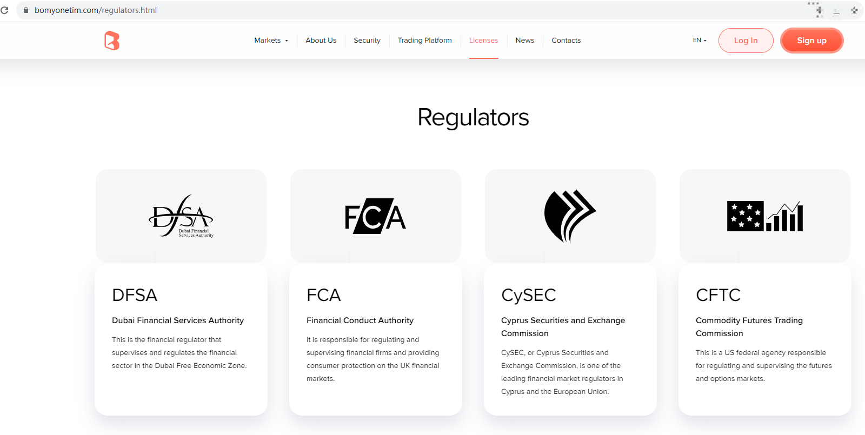865x435 pixels.
Task: Click the padlock site info icon
Action: click(25, 10)
